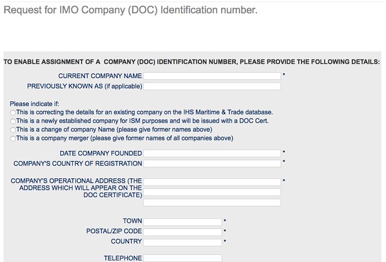Viewport: 386px width, 262px height.
Task: Click the TOWN label text
Action: (132, 221)
